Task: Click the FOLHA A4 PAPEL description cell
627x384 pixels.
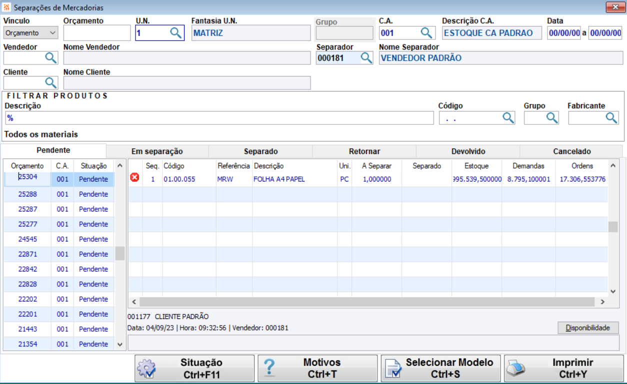Action: point(294,179)
